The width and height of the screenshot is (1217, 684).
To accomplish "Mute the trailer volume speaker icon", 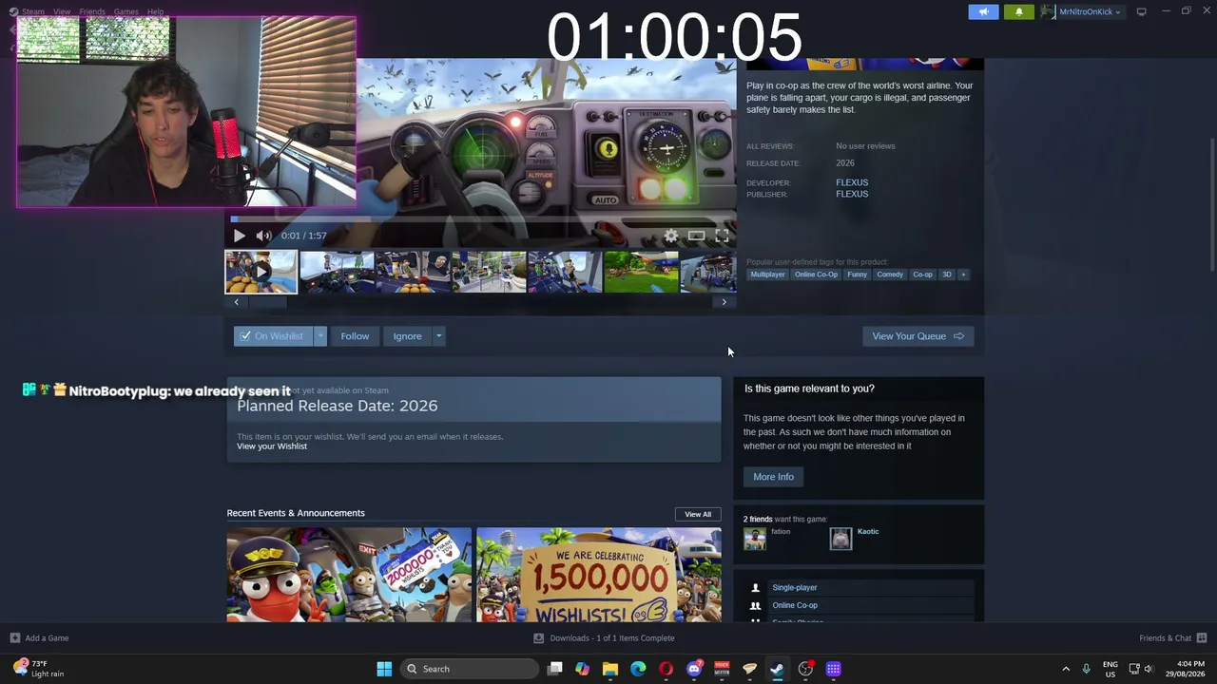I will tap(263, 236).
